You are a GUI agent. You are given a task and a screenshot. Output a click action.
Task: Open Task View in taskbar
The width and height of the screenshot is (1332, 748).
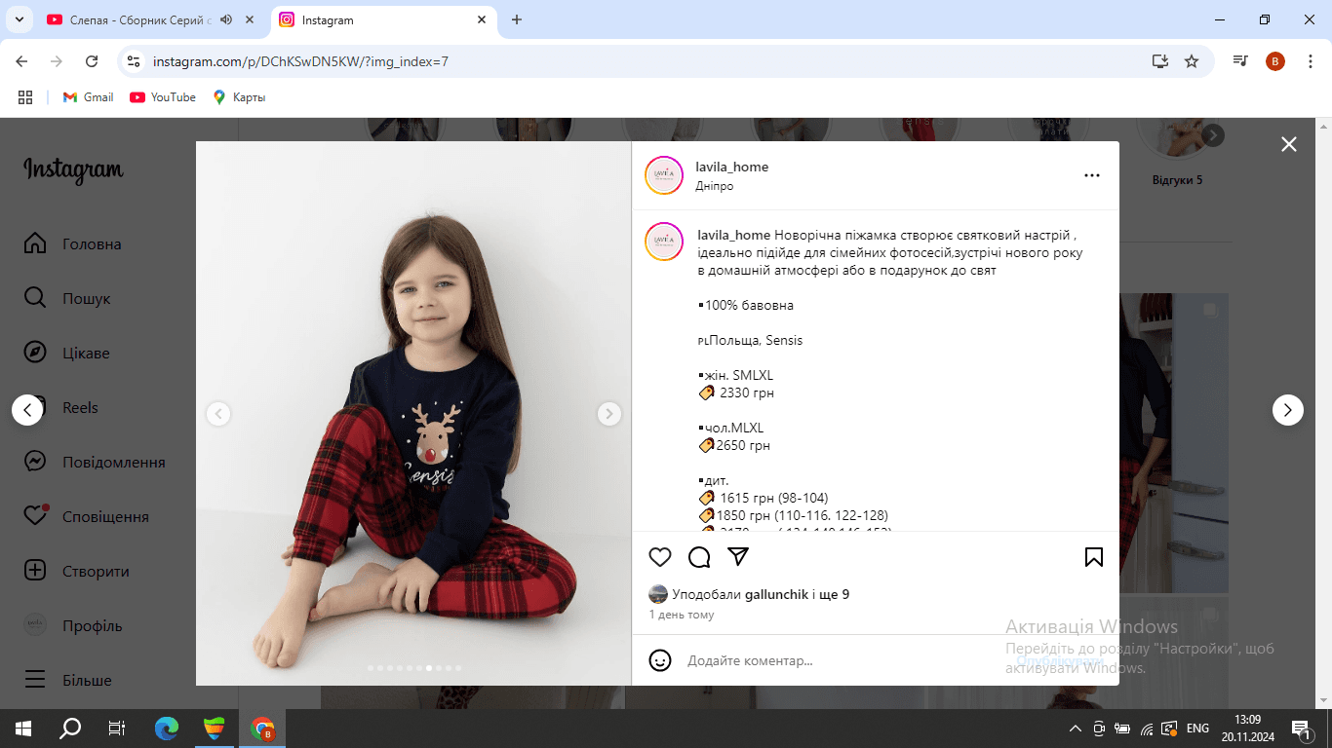[x=116, y=728]
